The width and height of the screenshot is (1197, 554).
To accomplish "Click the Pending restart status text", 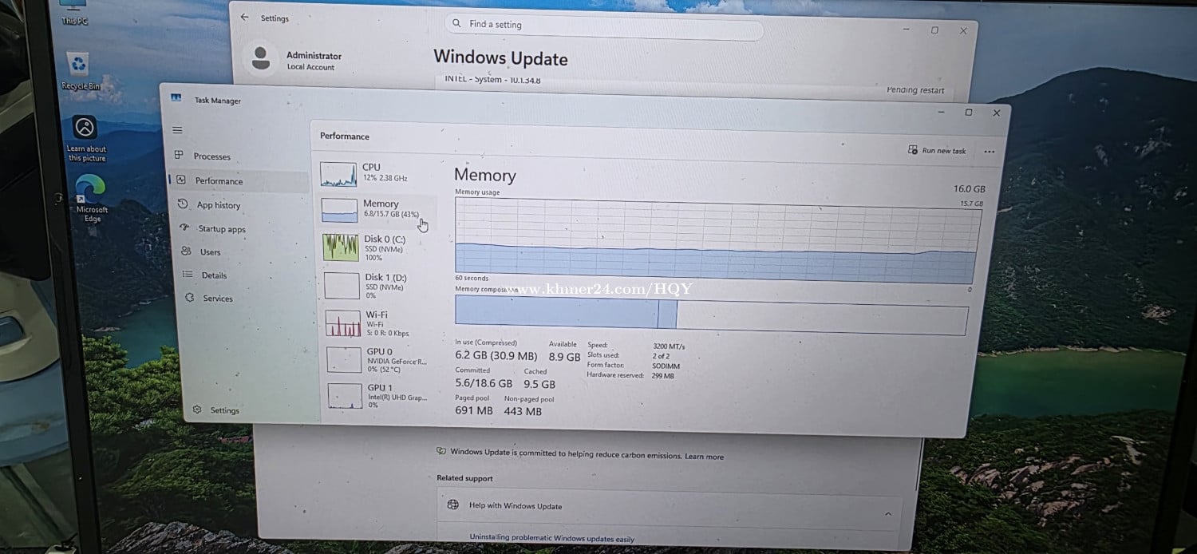I will click(x=915, y=90).
